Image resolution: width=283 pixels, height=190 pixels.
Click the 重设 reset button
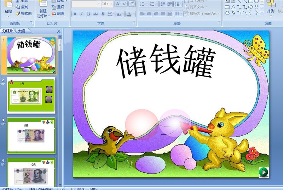[58, 7]
